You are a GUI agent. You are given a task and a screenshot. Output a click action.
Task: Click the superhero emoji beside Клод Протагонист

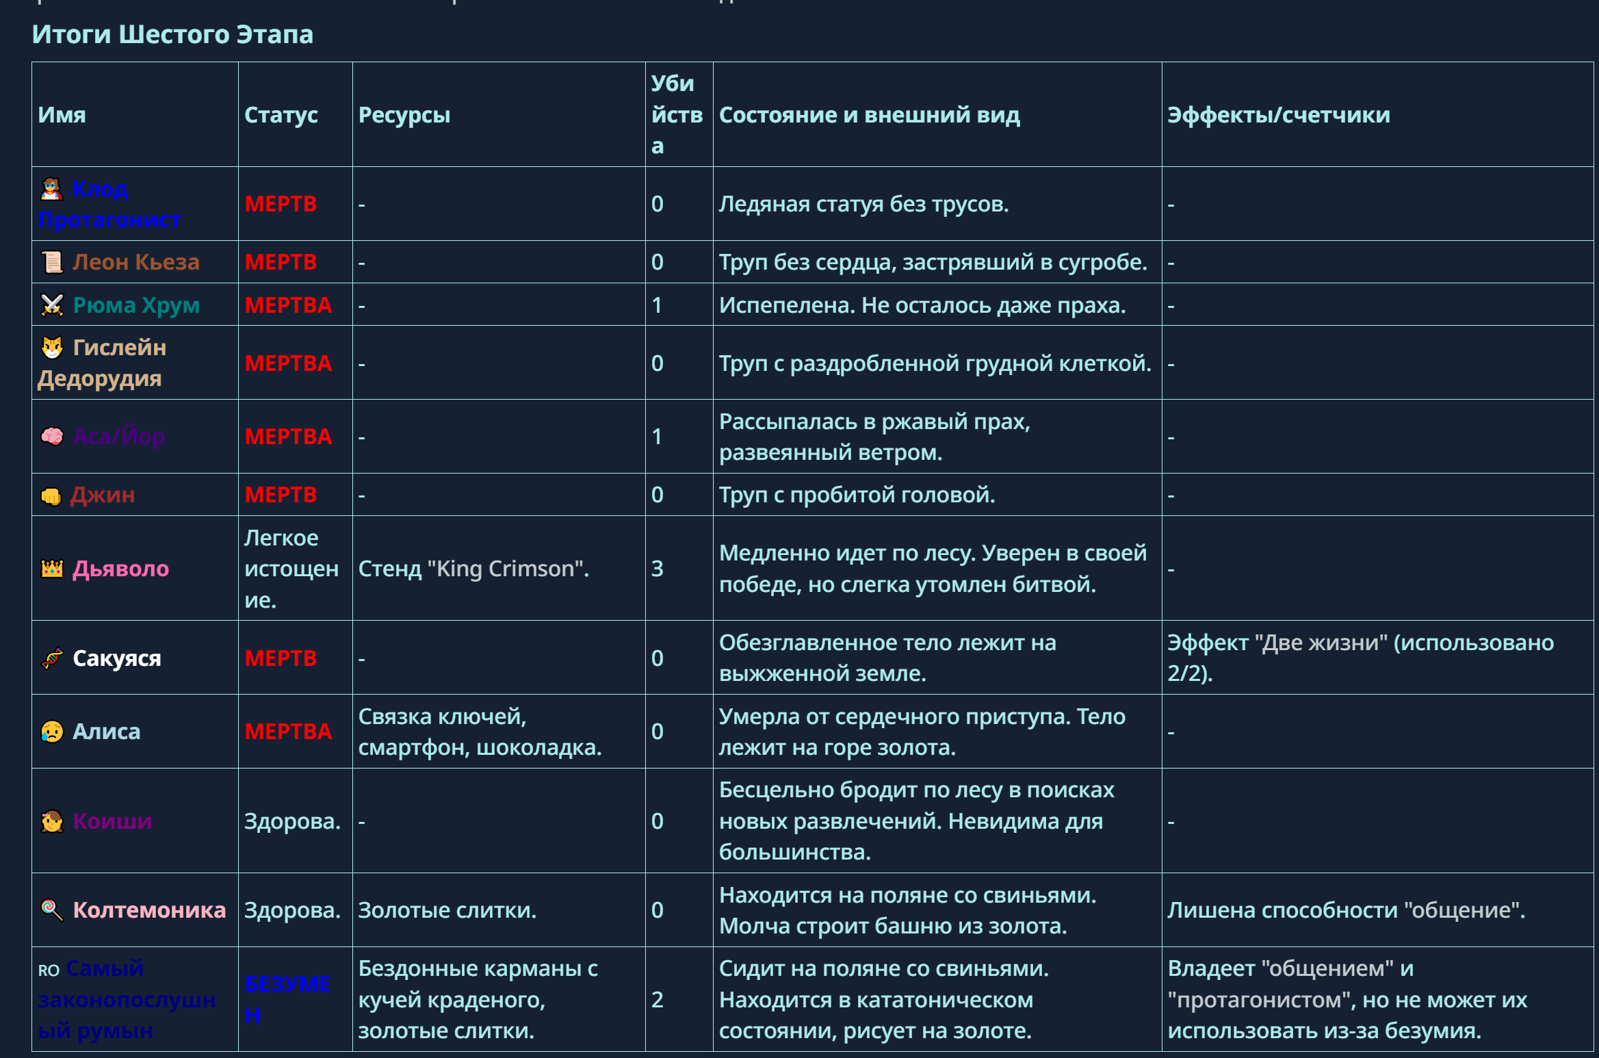(52, 189)
